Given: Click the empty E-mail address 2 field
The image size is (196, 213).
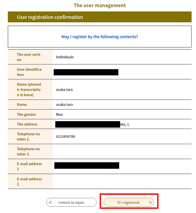Looking at the screenshot, I should pos(122,182).
